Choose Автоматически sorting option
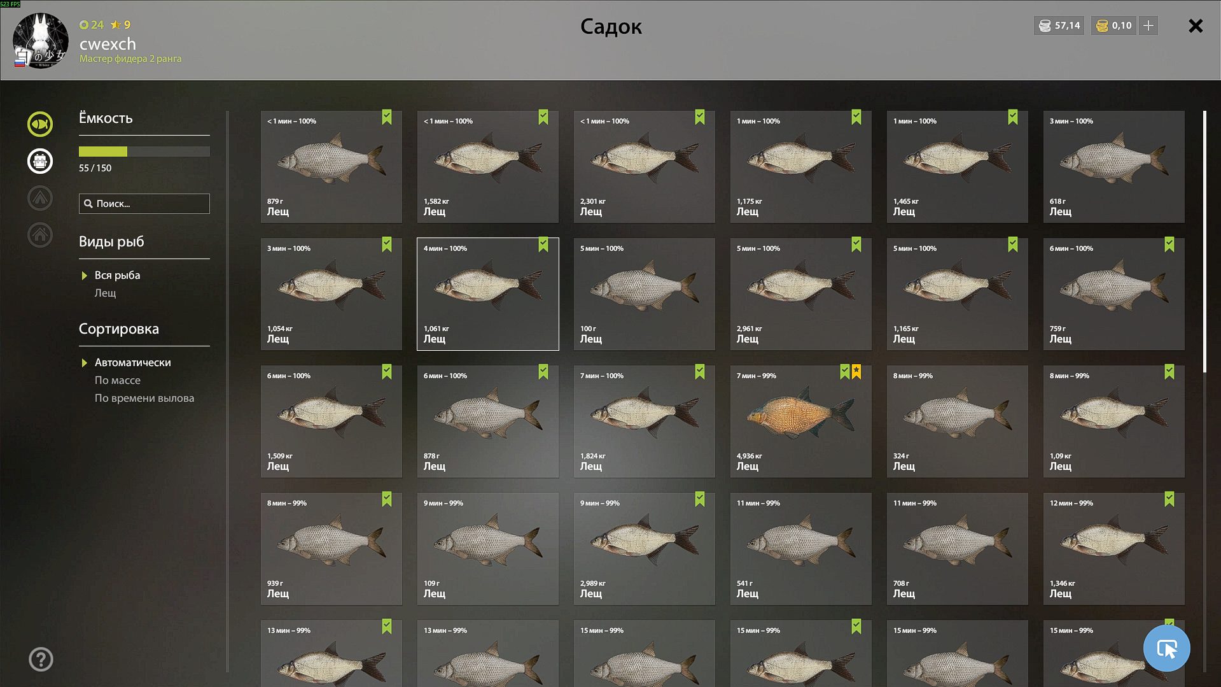 132,362
